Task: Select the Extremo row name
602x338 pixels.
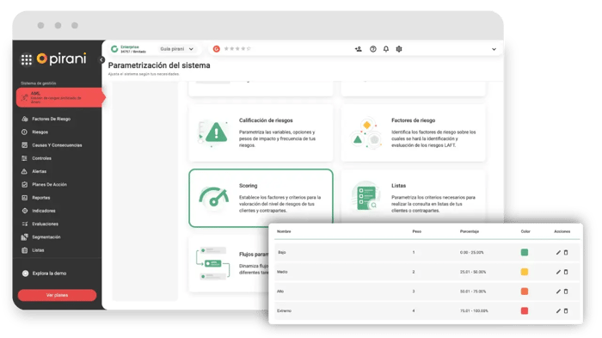Action: 284,310
